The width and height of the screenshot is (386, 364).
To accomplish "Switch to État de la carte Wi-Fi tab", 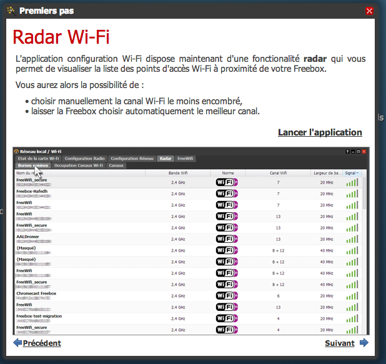I will 38,159.
